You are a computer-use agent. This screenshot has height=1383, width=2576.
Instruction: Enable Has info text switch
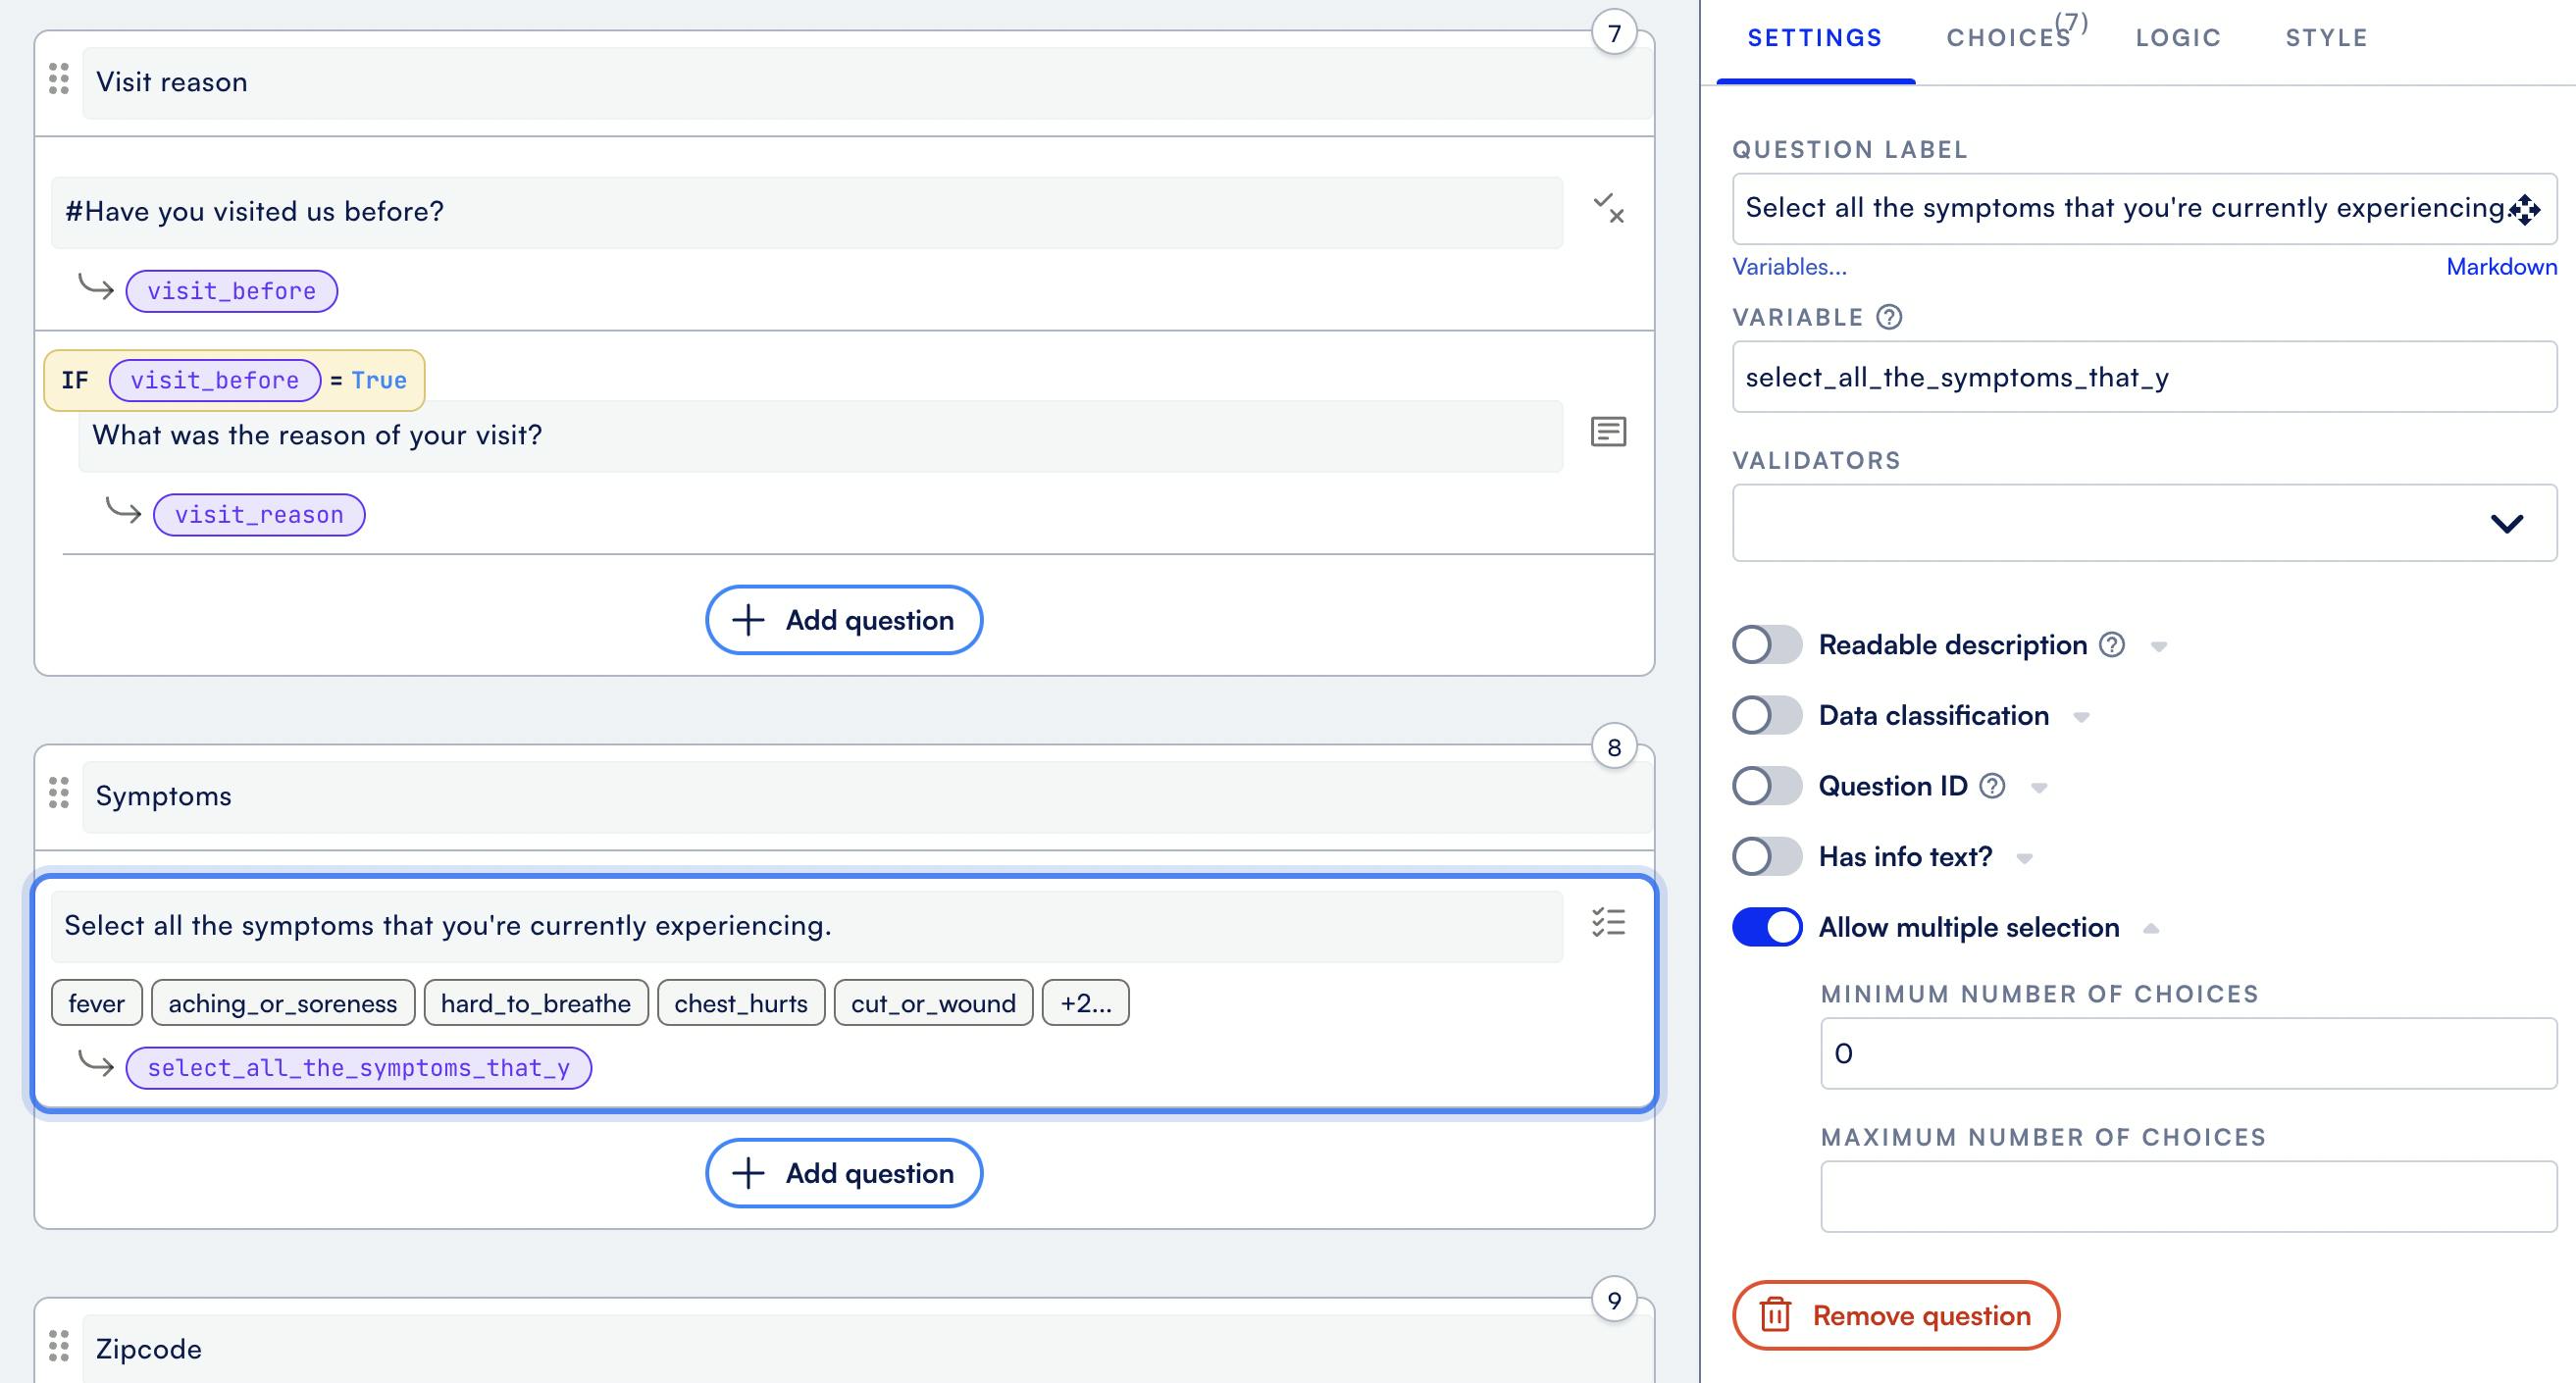tap(1767, 856)
